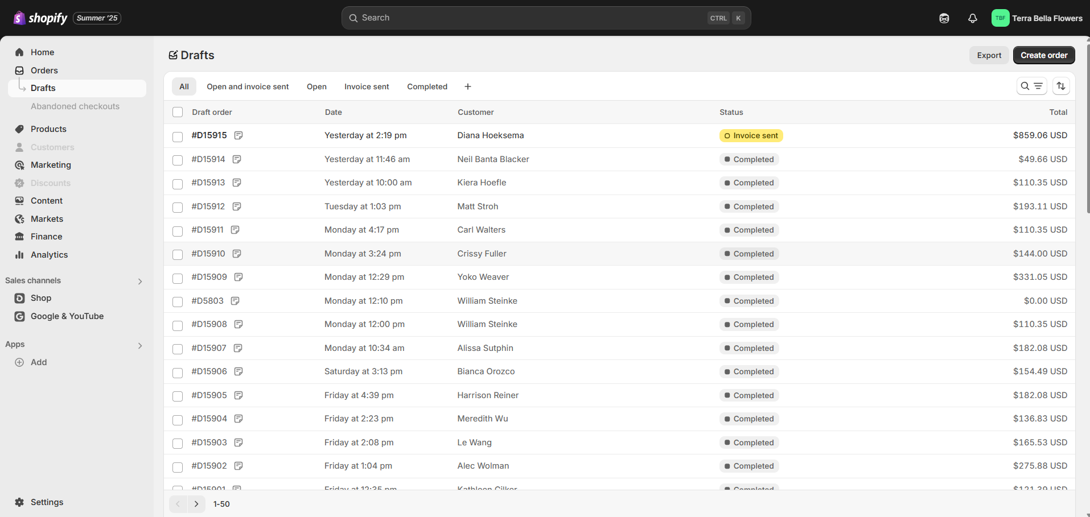Switch to the Invoice sent tab

[x=366, y=86]
